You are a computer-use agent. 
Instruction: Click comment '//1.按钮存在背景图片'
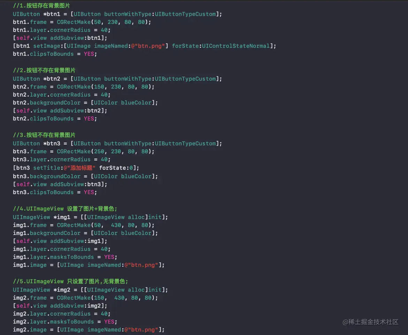(41, 6)
